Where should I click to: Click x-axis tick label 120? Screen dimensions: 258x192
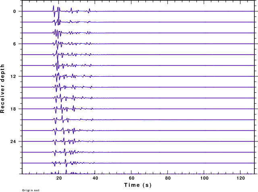(x=241, y=178)
